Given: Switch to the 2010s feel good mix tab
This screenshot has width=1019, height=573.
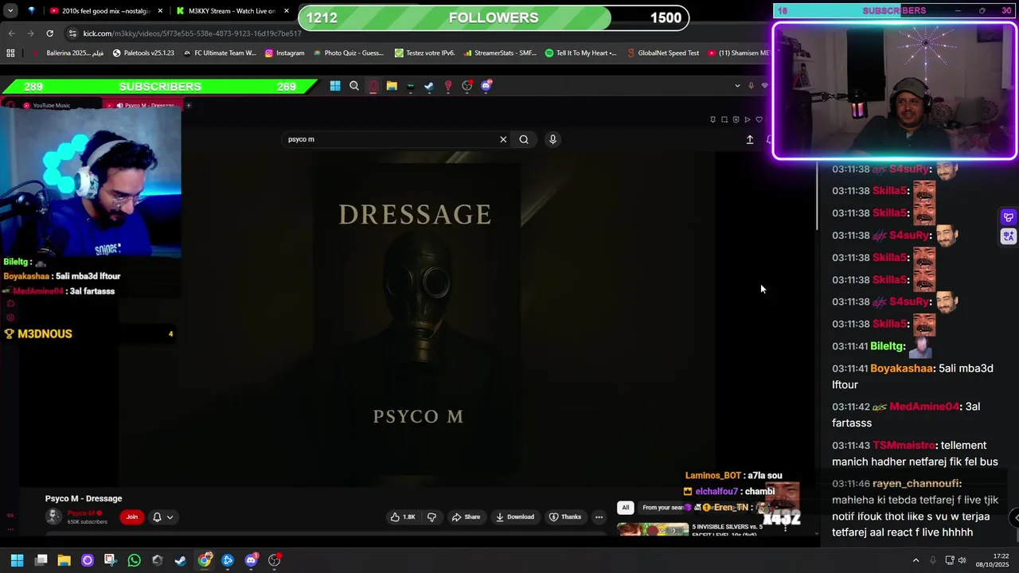Looking at the screenshot, I should coord(100,11).
